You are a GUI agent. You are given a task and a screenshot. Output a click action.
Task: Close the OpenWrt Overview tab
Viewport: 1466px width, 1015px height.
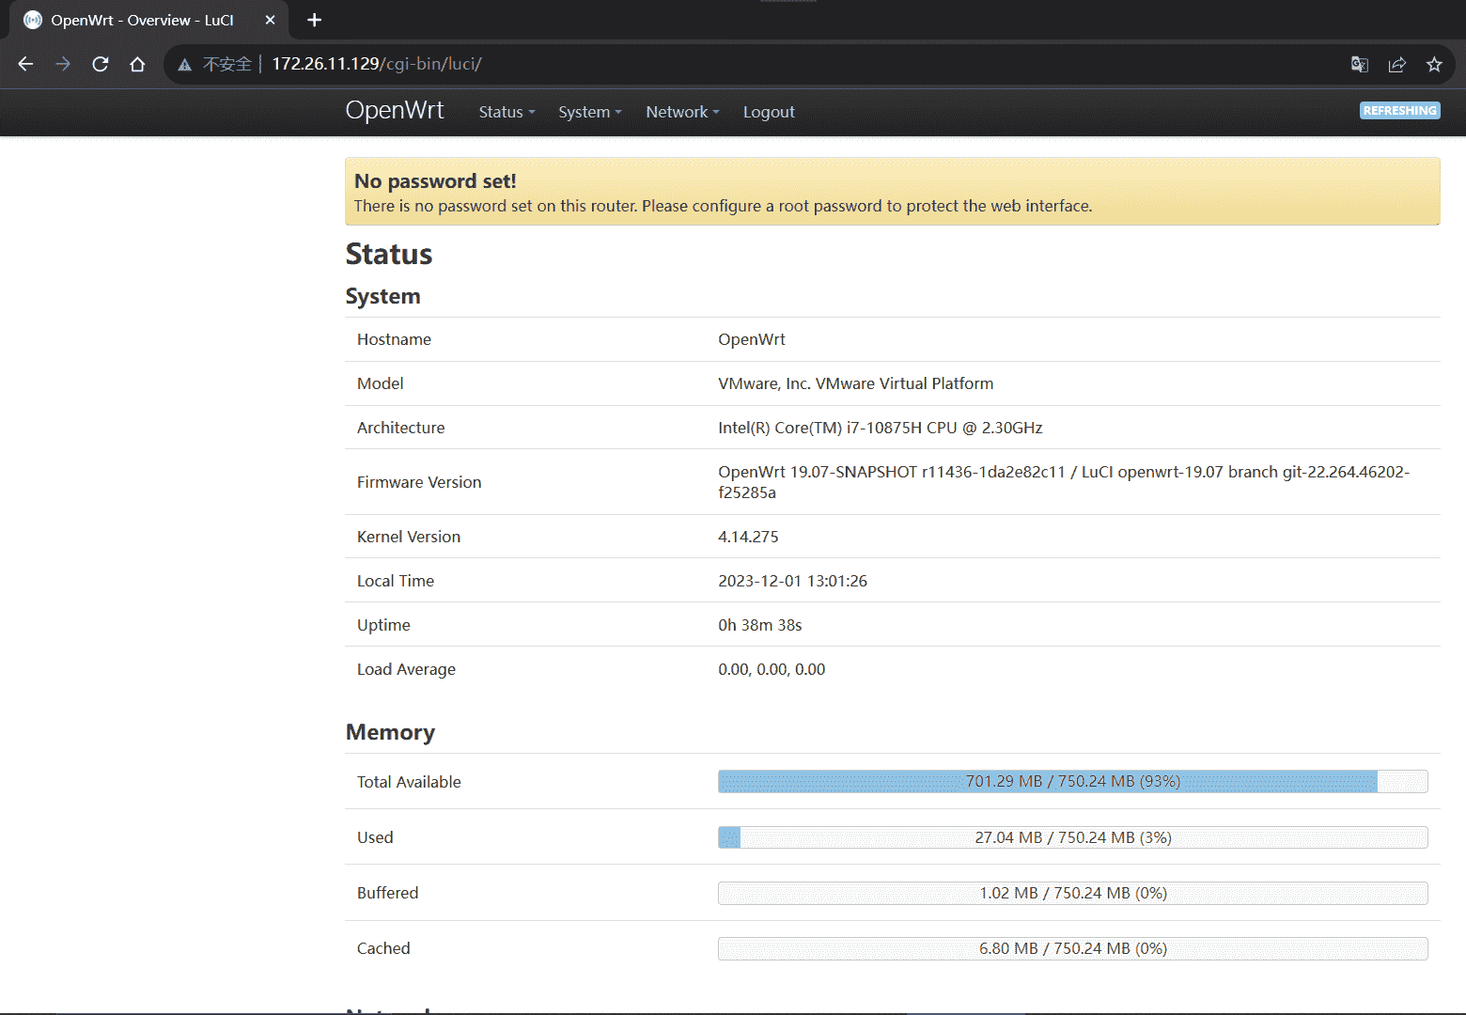click(270, 20)
